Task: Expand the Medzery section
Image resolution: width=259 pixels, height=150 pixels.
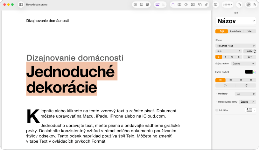Action: 216,94
